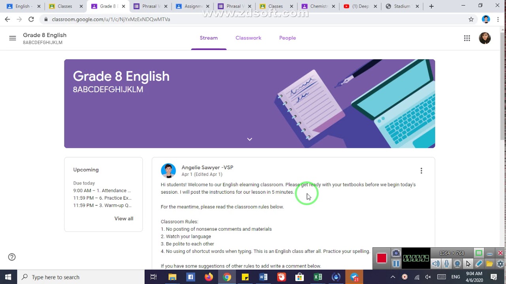Open the Classroom main menu hamburger icon
506x284 pixels.
[13, 38]
